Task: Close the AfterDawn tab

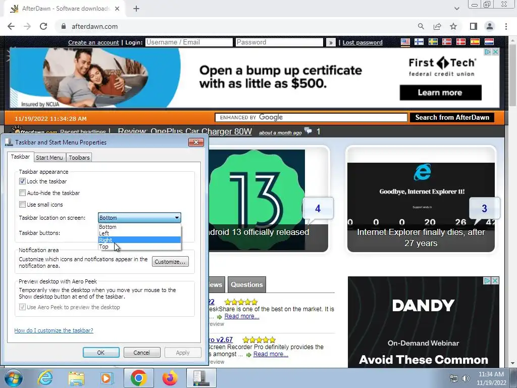Action: 117,9
